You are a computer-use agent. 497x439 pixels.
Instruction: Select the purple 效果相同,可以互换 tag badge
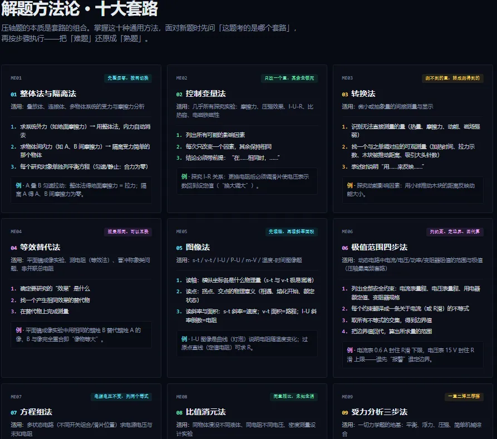128,231
